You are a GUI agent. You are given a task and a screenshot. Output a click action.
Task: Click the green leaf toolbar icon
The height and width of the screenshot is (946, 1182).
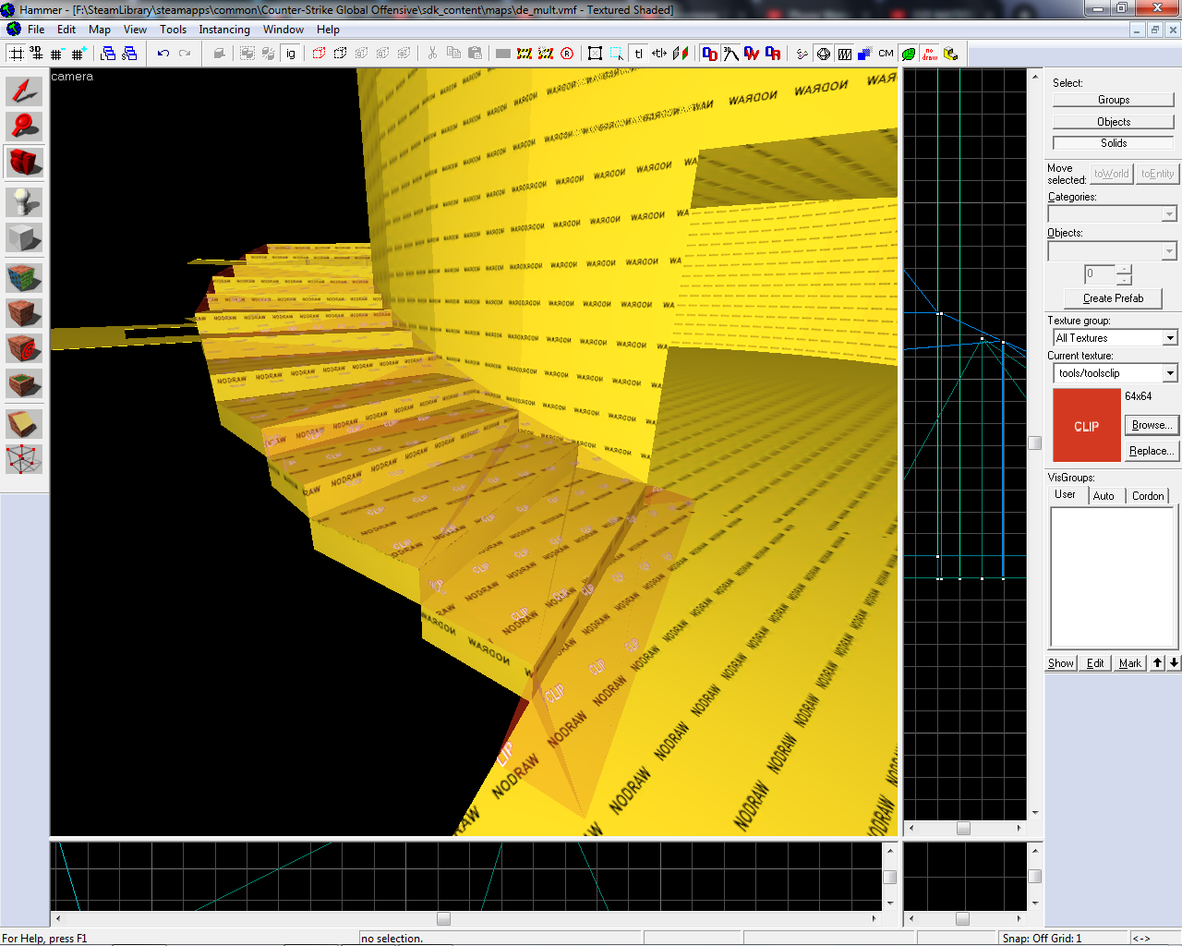coord(909,54)
